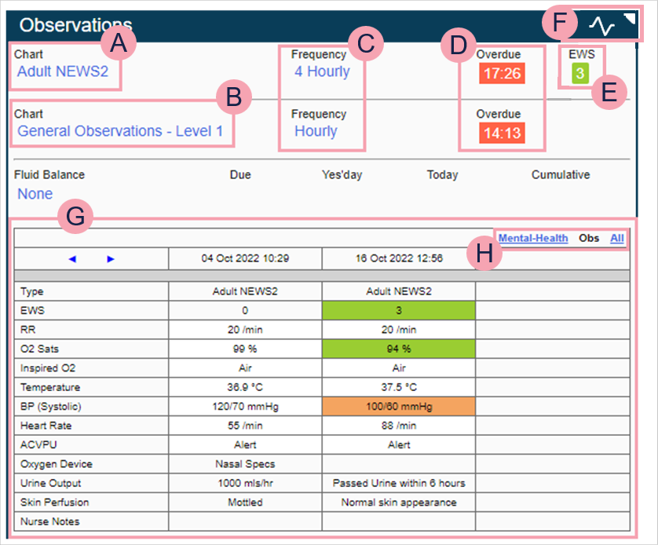Screen dimensions: 658x545
Task: Go to previous observations with left arrow
Action: [73, 259]
